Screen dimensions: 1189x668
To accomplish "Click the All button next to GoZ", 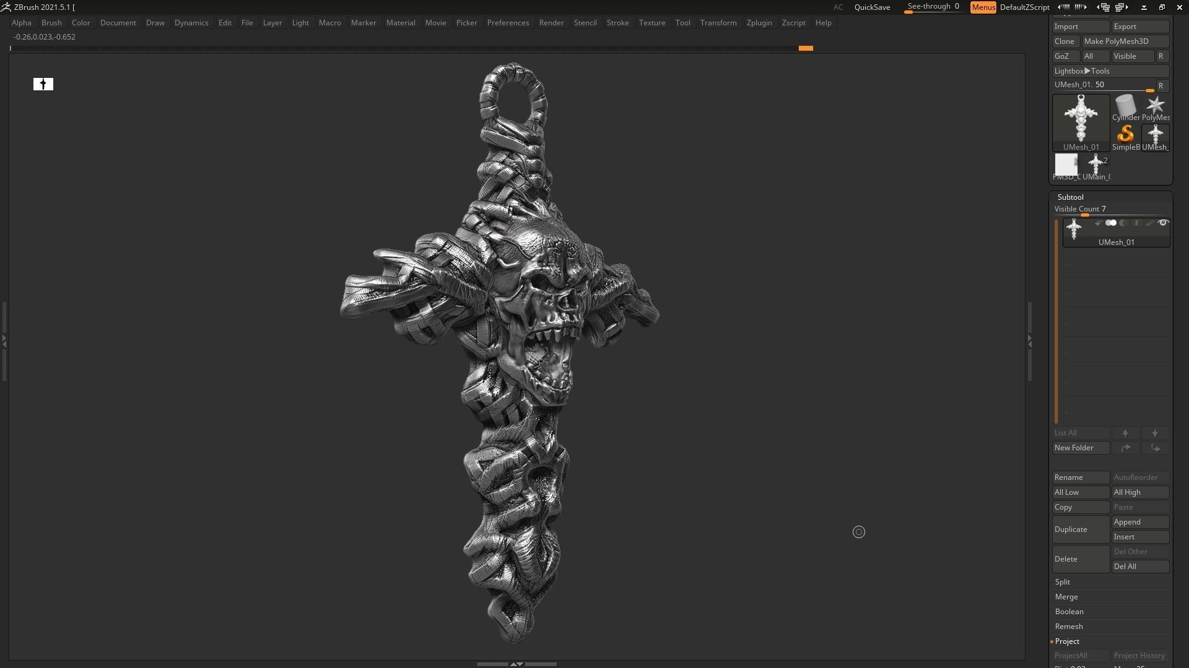I will click(1095, 56).
